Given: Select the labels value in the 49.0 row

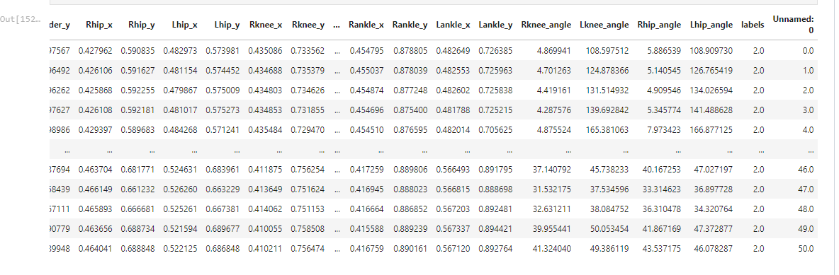Looking at the screenshot, I should tap(758, 228).
